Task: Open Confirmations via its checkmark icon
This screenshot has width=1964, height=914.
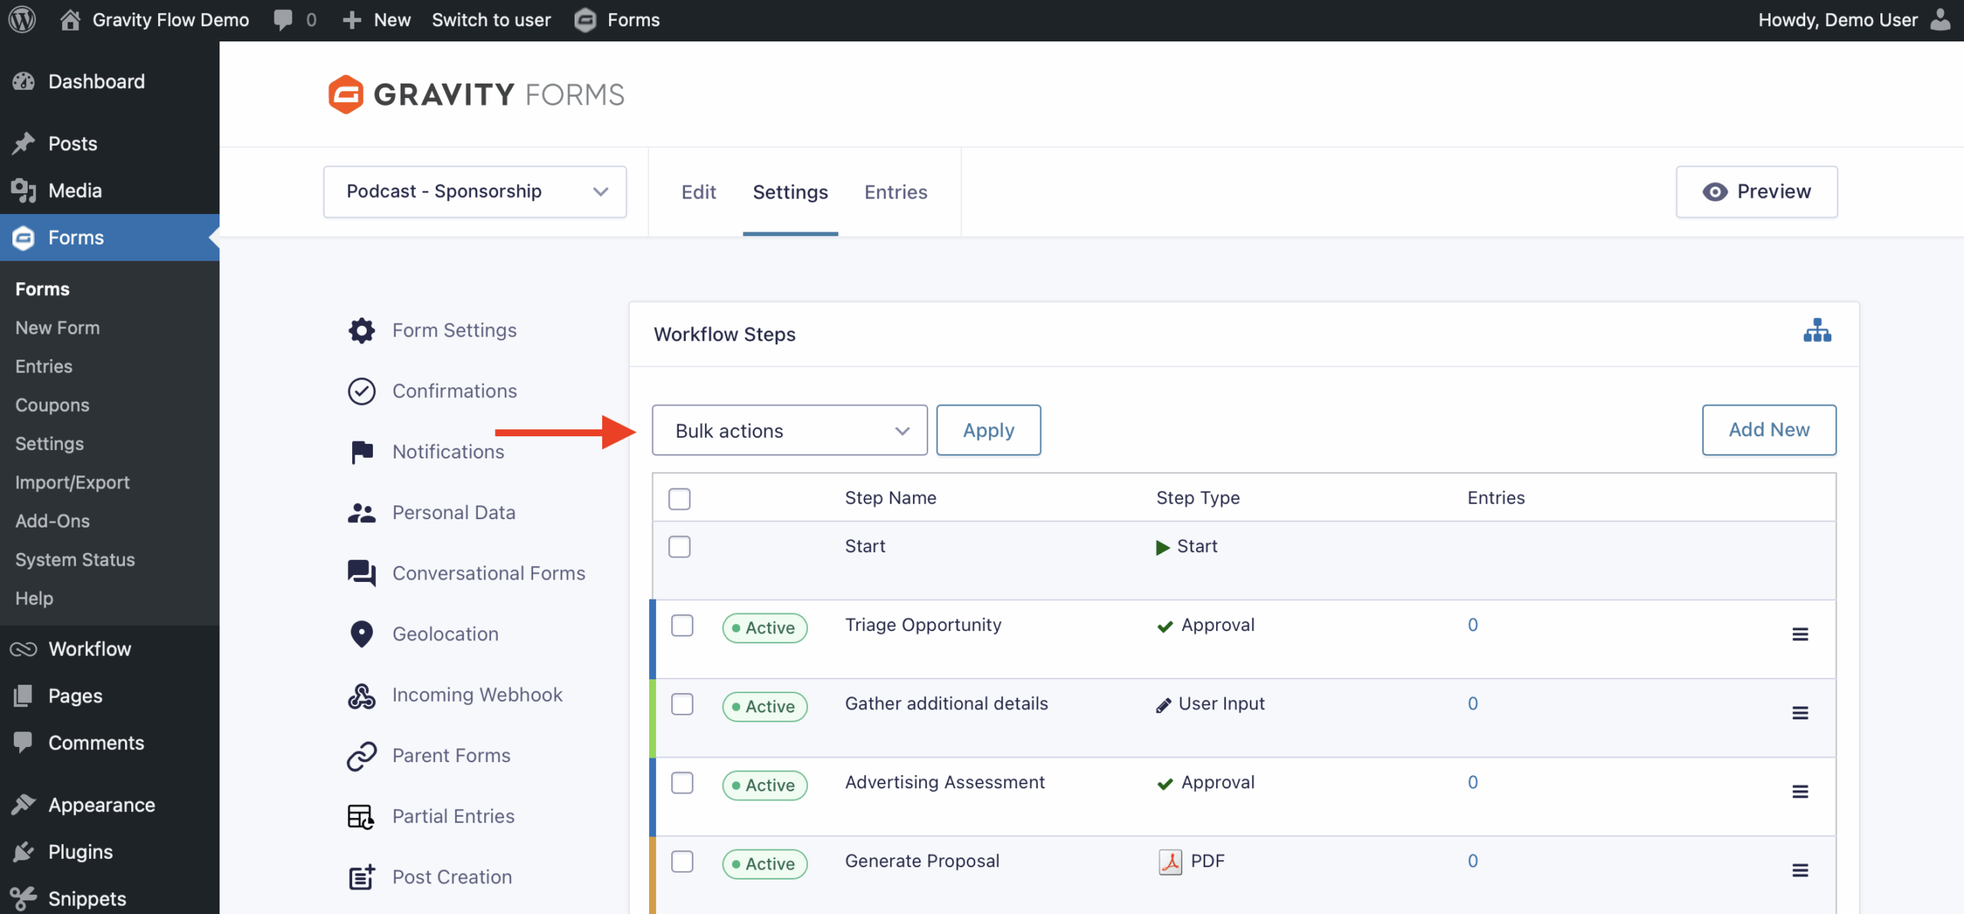Action: point(361,390)
